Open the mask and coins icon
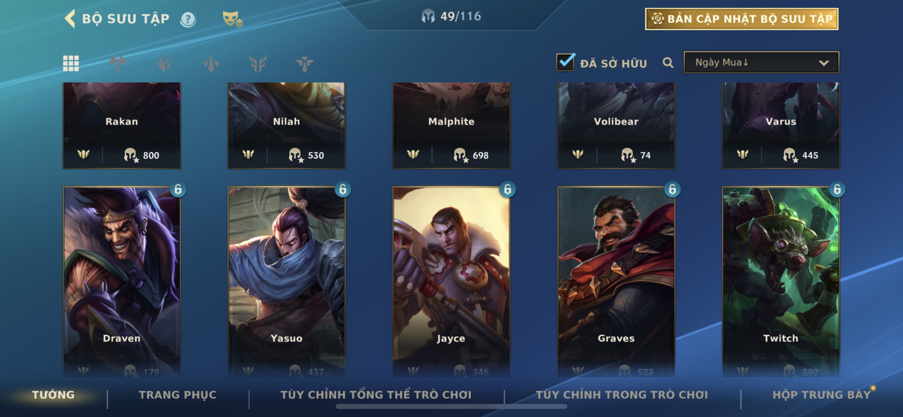 (232, 19)
